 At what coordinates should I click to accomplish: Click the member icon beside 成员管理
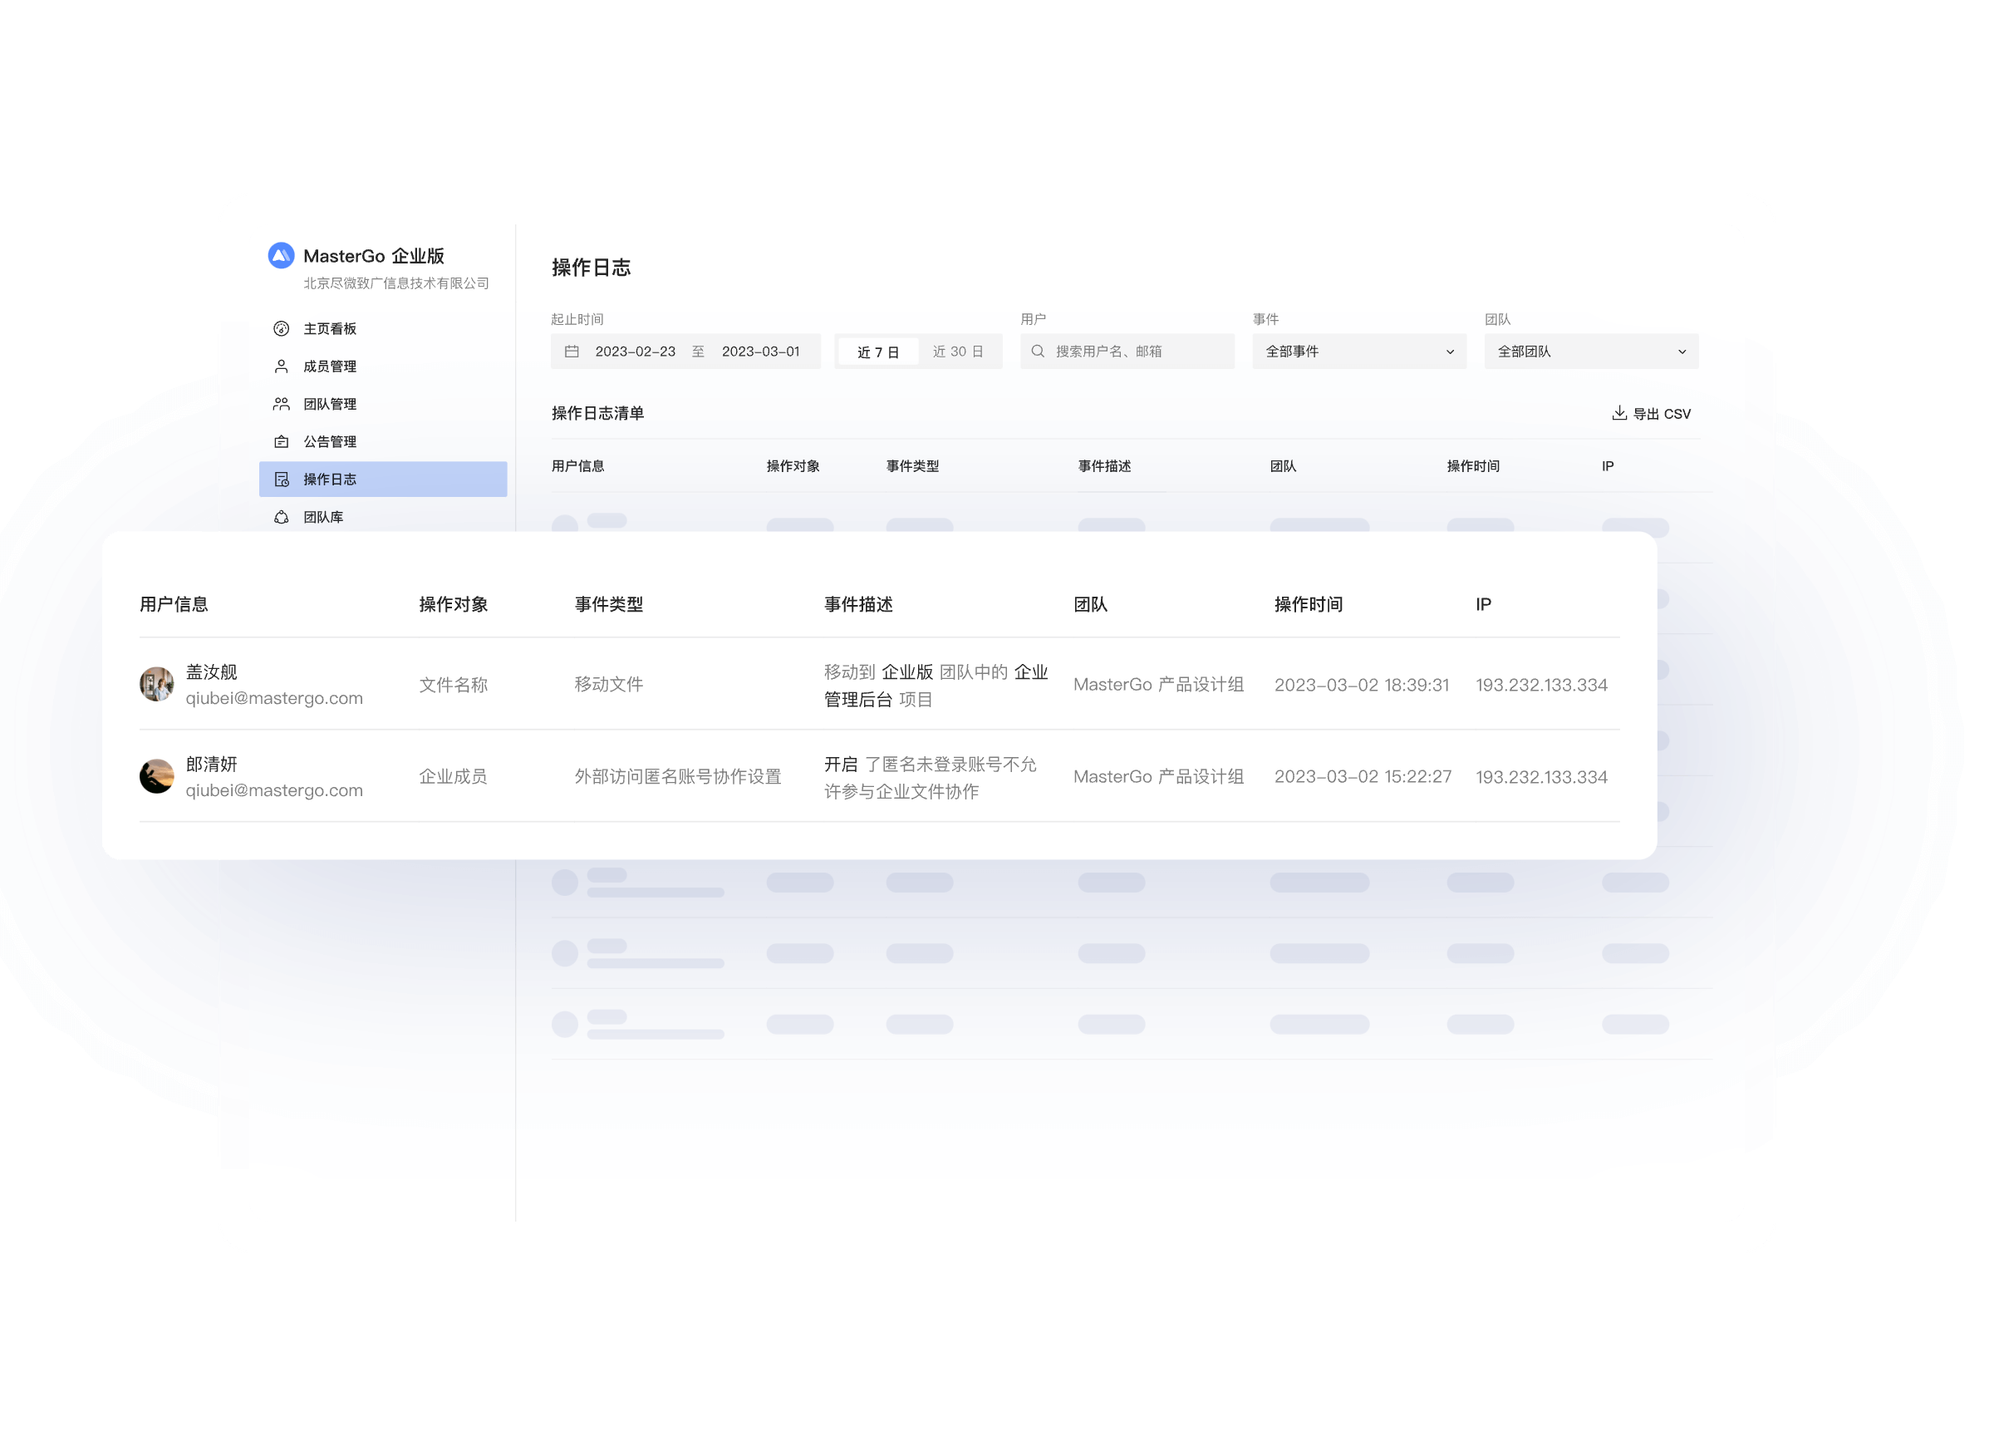(282, 366)
